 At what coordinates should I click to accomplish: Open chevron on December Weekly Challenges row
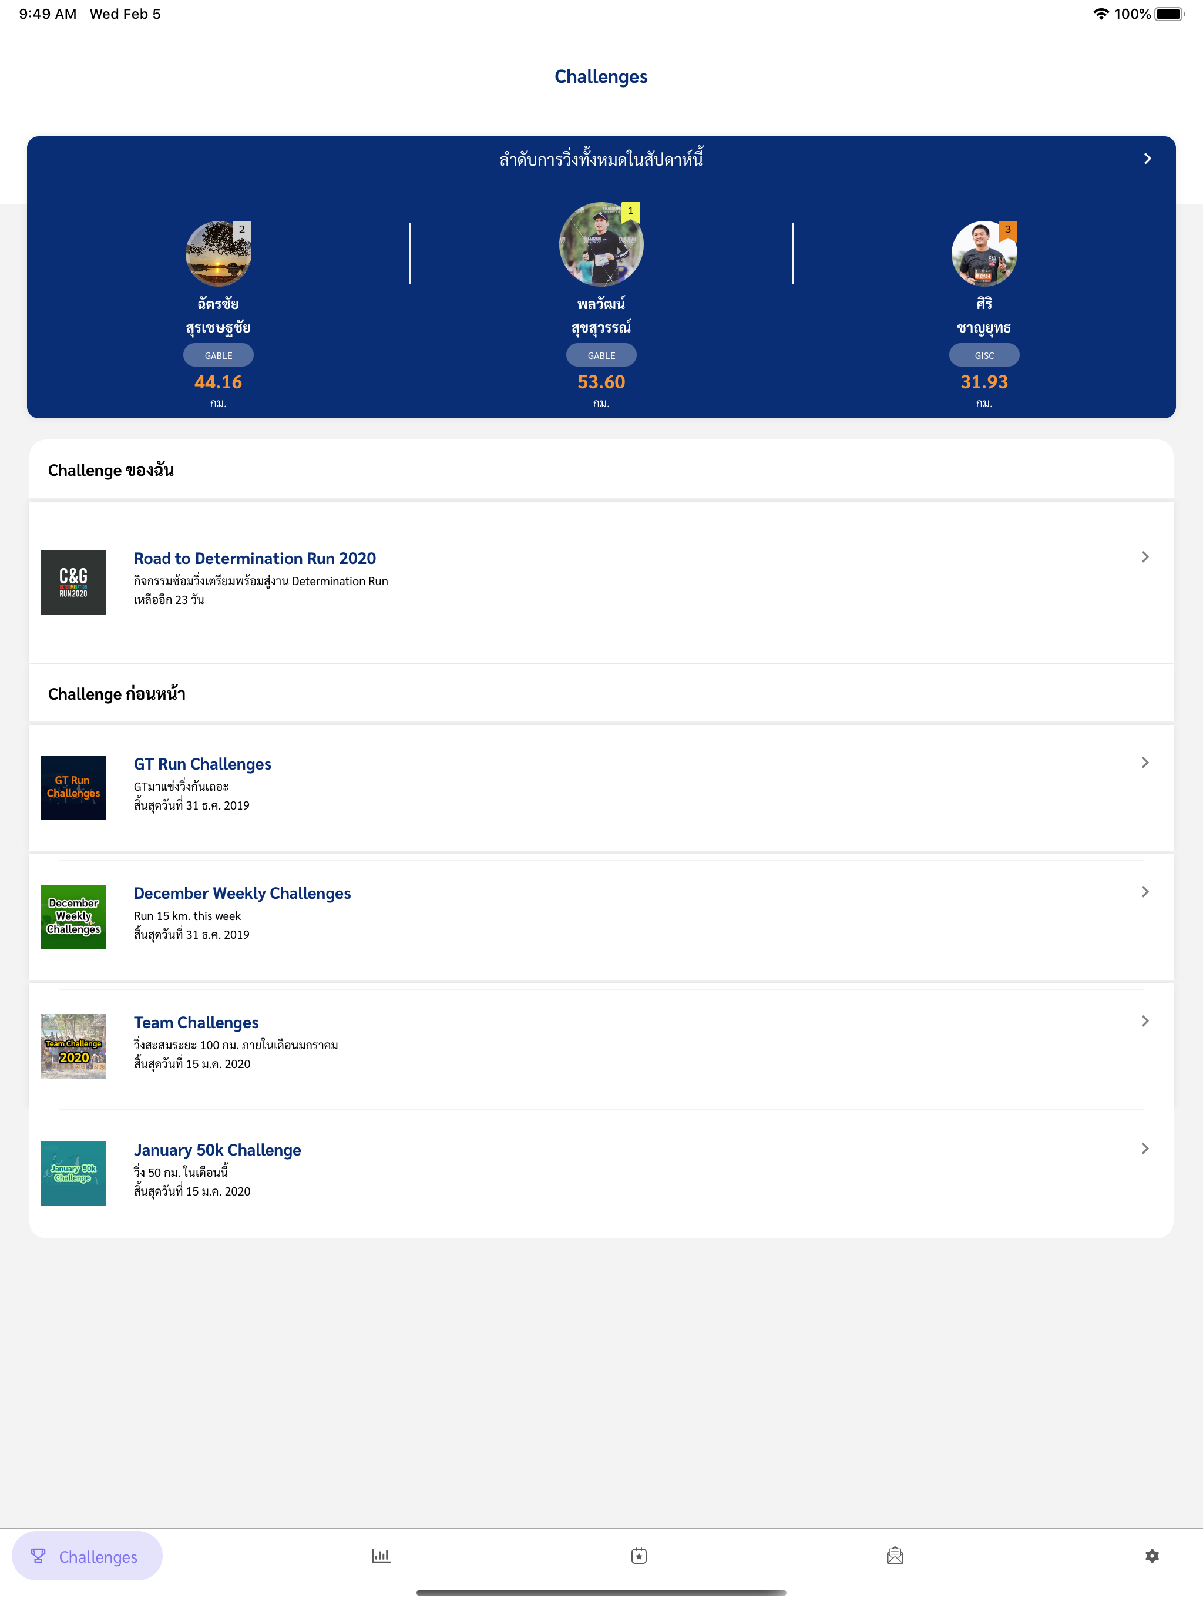click(1144, 892)
